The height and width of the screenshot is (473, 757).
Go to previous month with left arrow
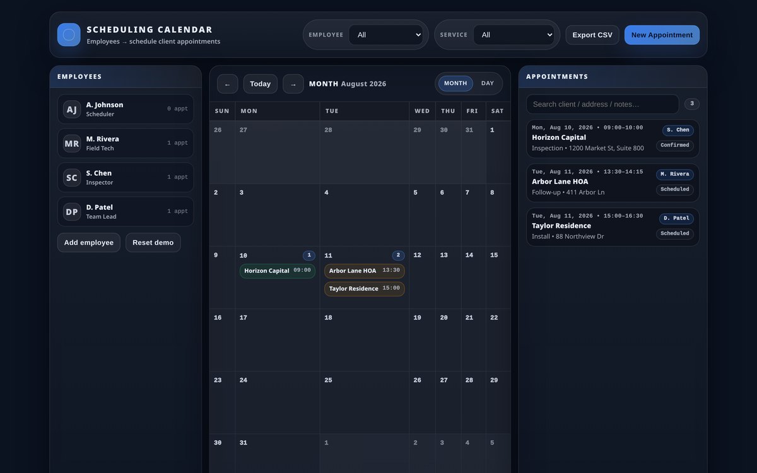[x=228, y=84]
